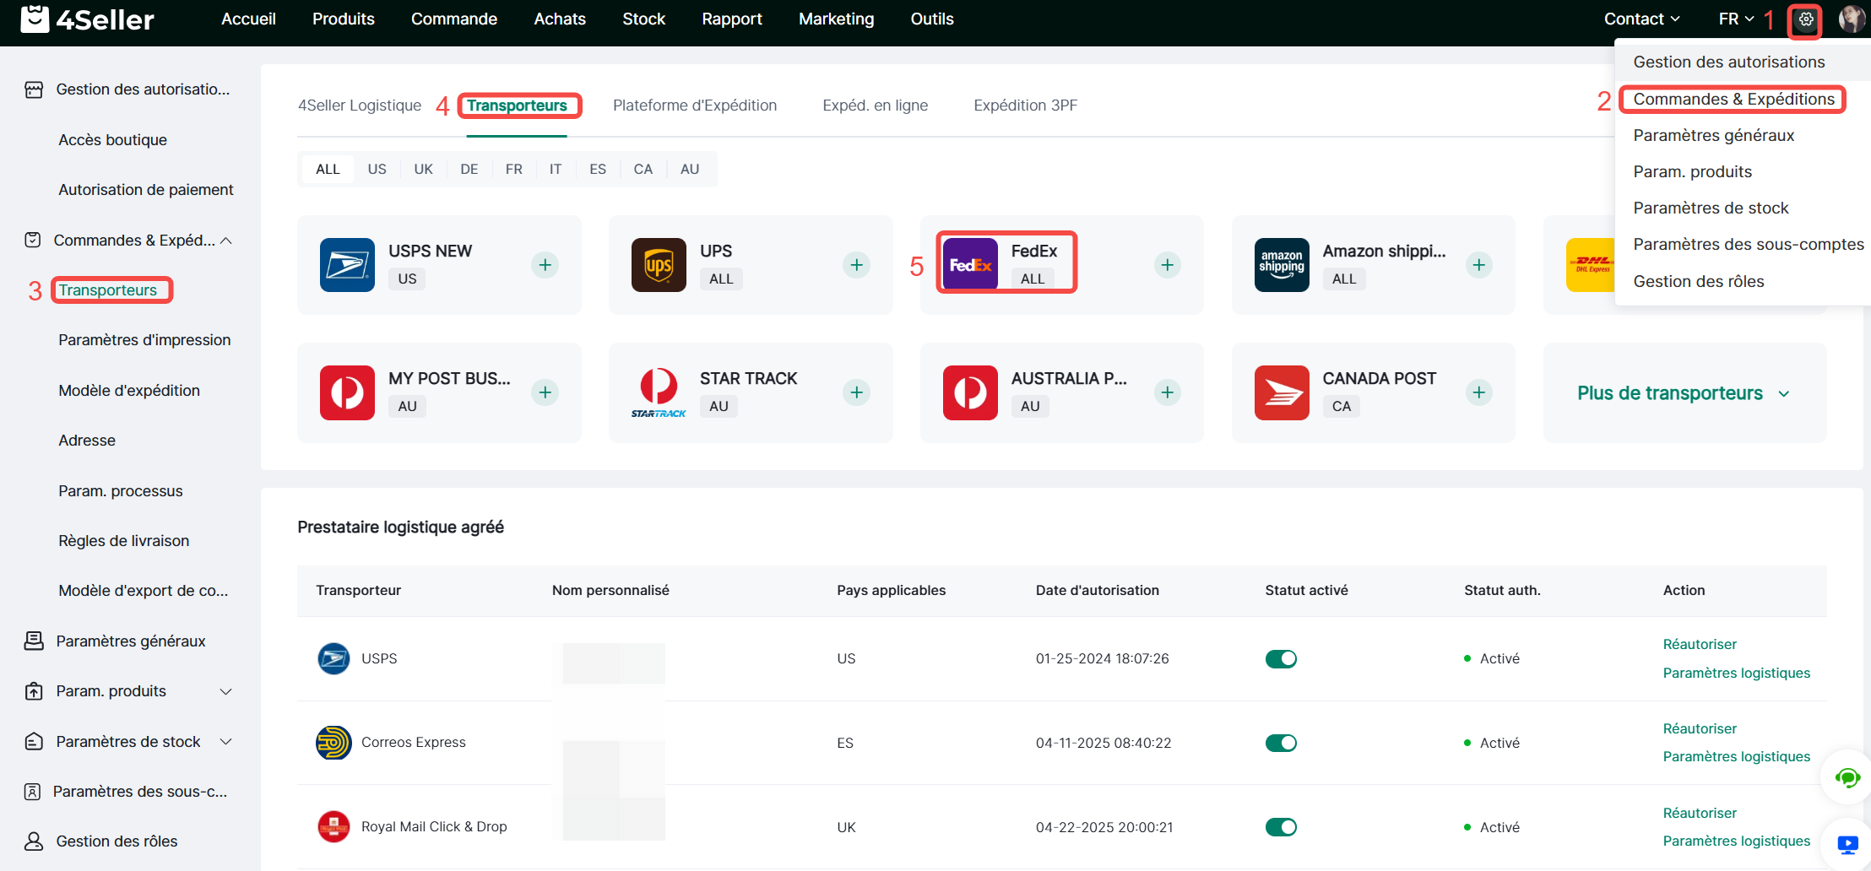Open the Marketing menu

pos(836,19)
